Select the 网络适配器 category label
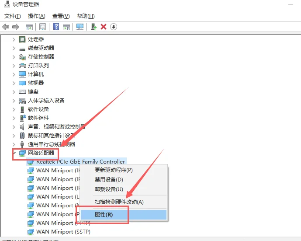Screen dimensions: 301x241 (41, 153)
